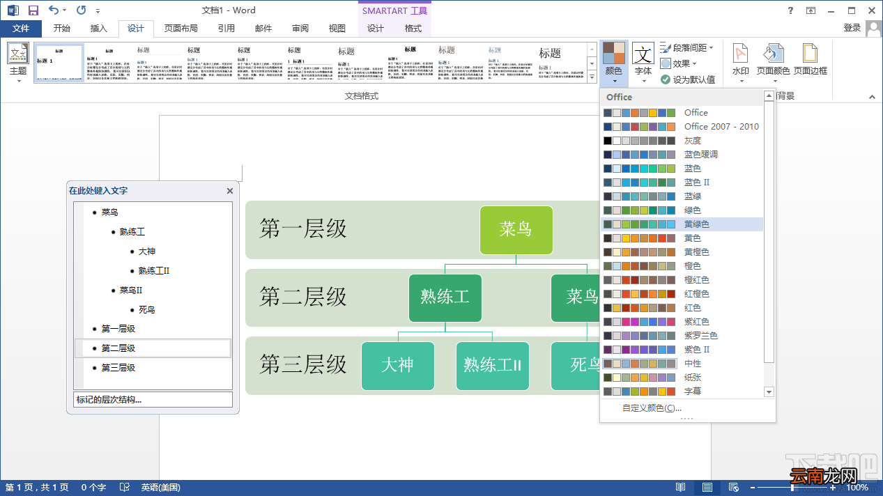
Task: Select Office 2007 - 2010 color scheme
Action: pos(682,126)
